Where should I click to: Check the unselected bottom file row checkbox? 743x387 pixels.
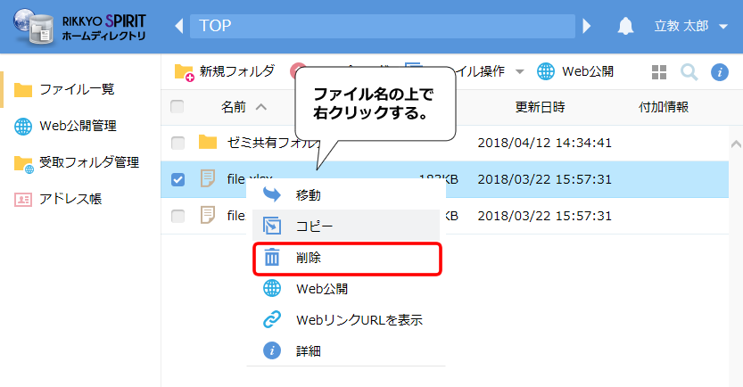pyautogui.click(x=177, y=216)
